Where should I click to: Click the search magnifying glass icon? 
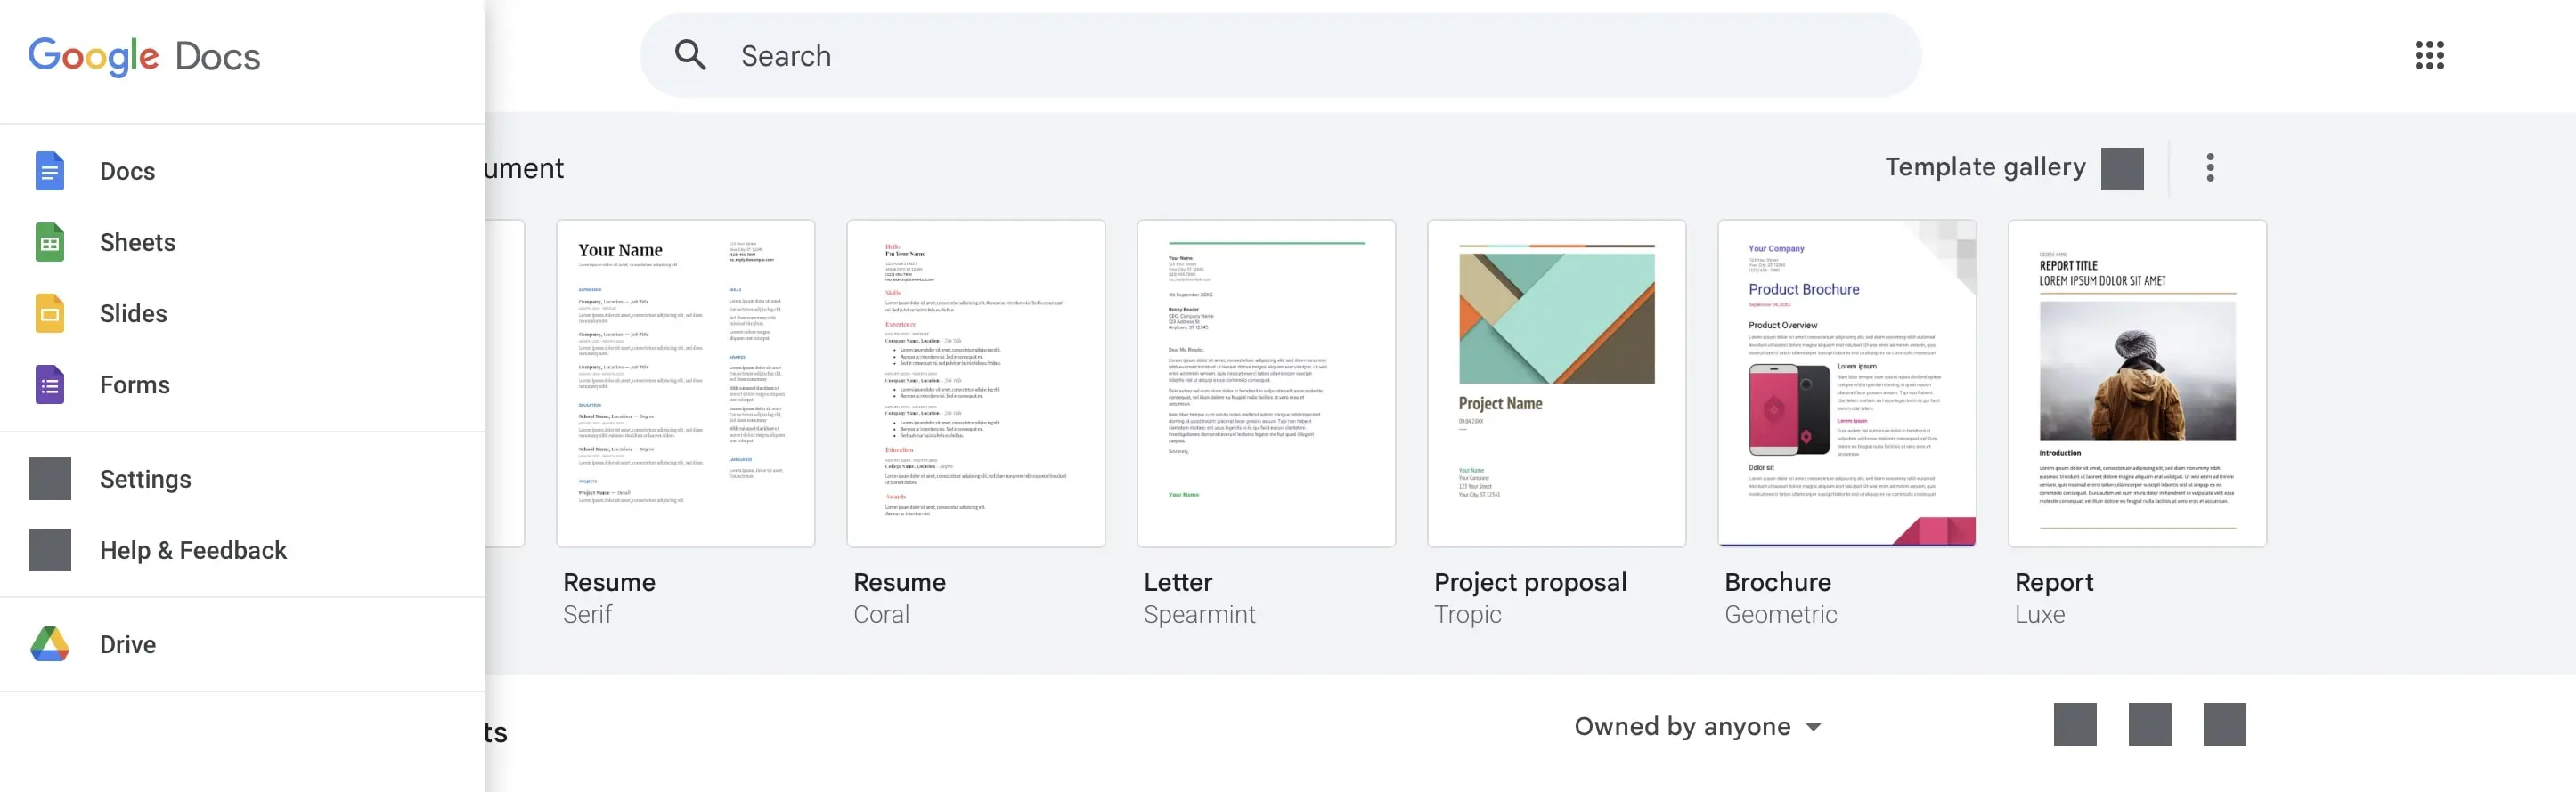tap(690, 55)
